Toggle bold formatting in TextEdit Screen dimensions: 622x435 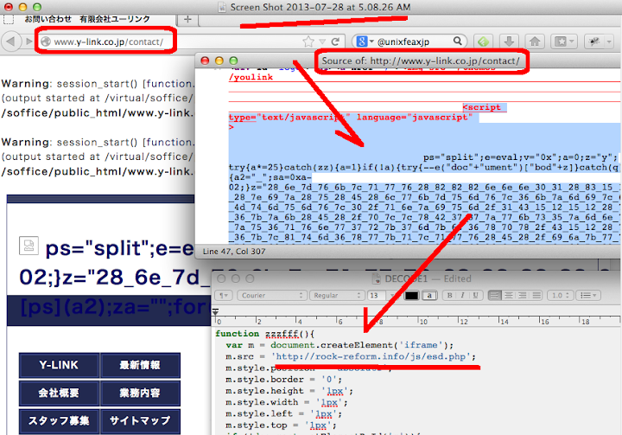point(449,295)
